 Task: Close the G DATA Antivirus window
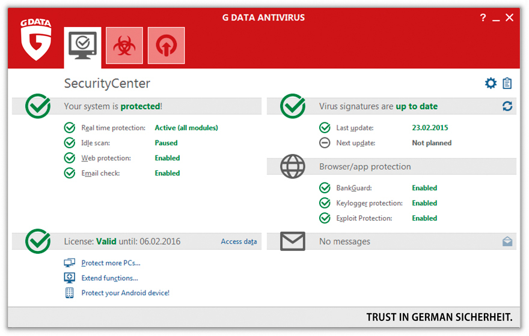coord(509,17)
